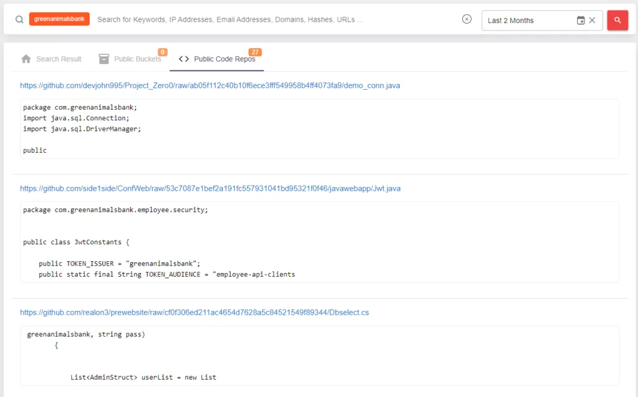Click the archive box icon for Public Buckets
This screenshot has width=638, height=397.
(x=104, y=59)
